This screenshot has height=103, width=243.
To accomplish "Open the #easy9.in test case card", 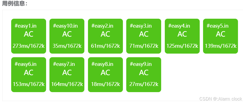I will coord(144,75).
